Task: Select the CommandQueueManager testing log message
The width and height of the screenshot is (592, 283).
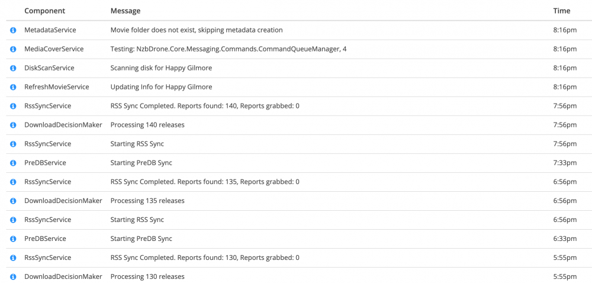Action: tap(229, 49)
